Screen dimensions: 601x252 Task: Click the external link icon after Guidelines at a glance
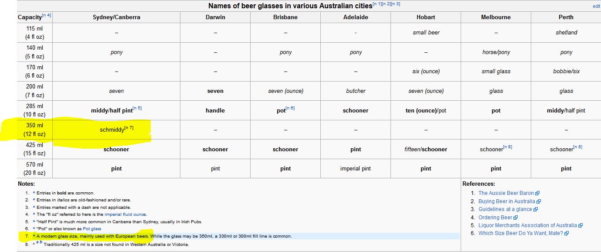click(x=536, y=209)
